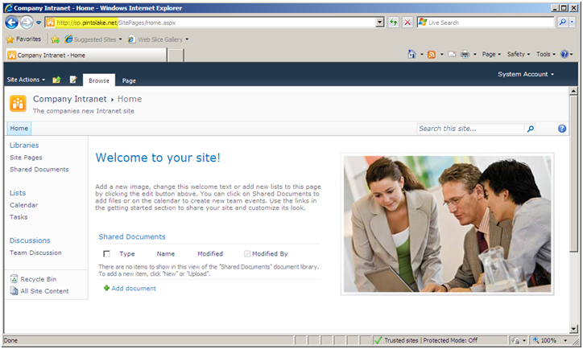Open the Calendar list link
Image resolution: width=583 pixels, height=349 pixels.
pyautogui.click(x=24, y=205)
